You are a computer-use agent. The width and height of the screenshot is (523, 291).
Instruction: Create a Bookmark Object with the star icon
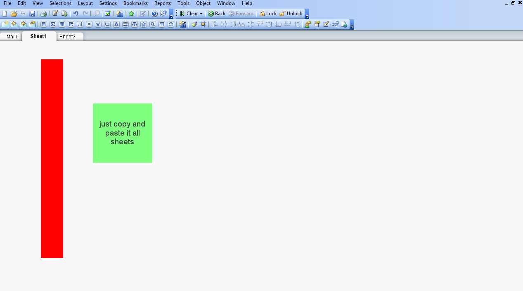(144, 24)
